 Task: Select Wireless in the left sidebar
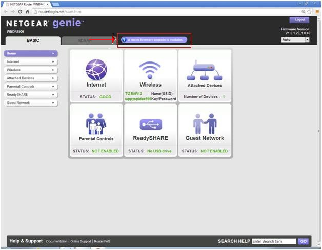click(x=31, y=70)
